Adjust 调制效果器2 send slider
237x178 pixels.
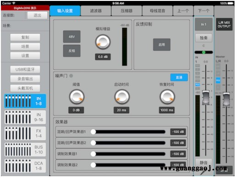[128, 165]
